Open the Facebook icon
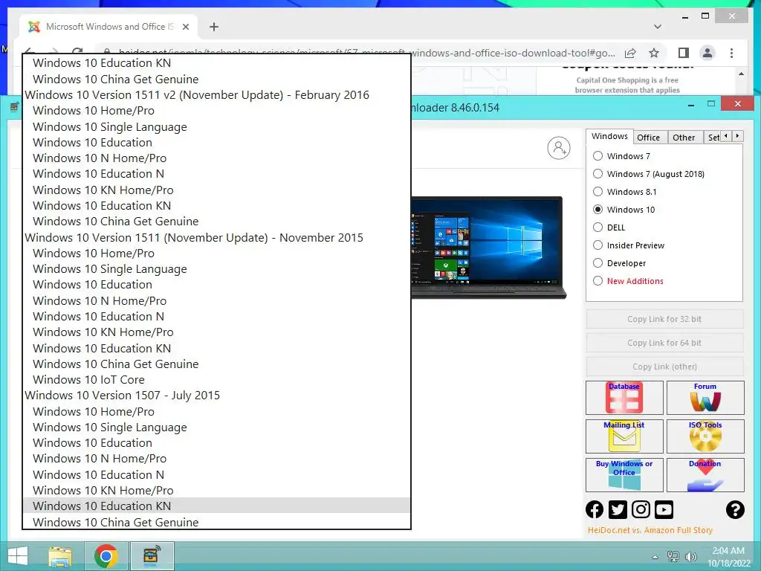The height and width of the screenshot is (571, 761). (x=595, y=509)
